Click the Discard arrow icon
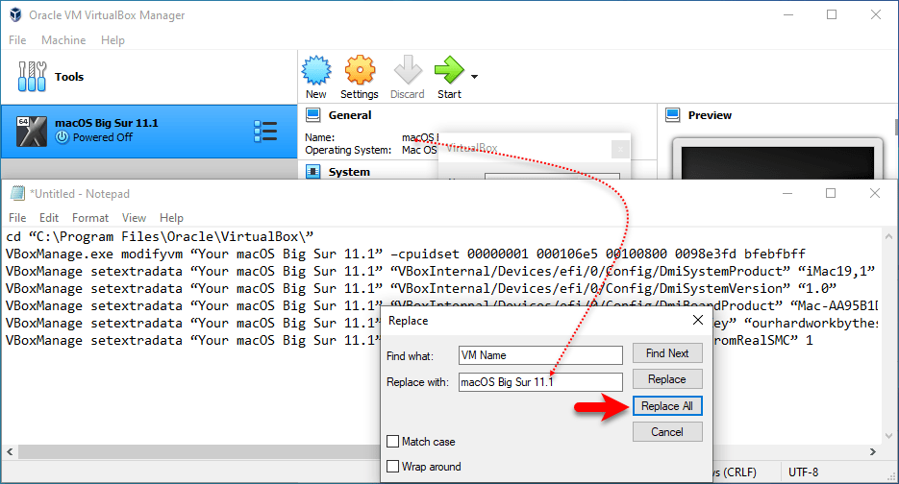The height and width of the screenshot is (484, 899). (408, 70)
